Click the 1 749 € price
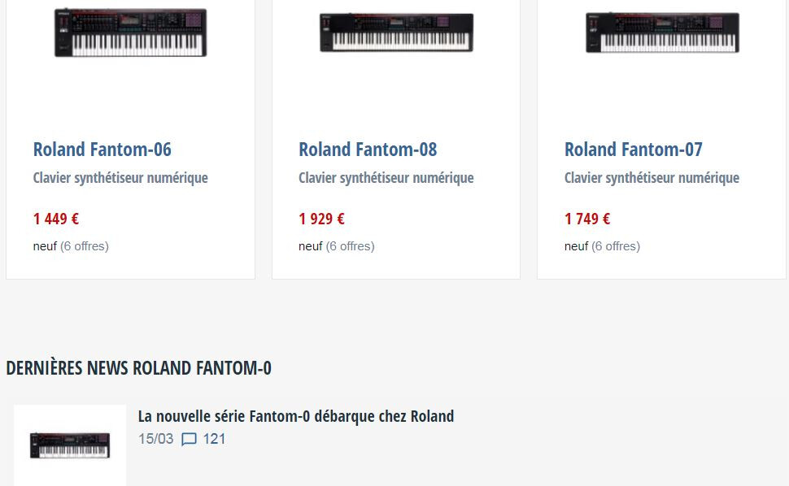789x486 pixels. coord(587,219)
